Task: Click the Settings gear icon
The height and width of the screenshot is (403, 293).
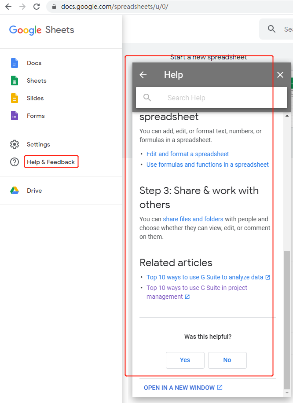Action: (x=15, y=144)
